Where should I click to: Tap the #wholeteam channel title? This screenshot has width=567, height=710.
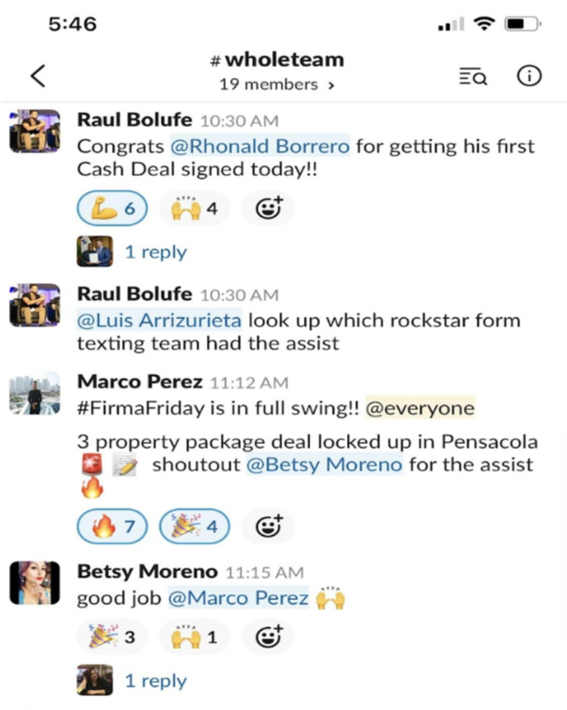pyautogui.click(x=276, y=60)
